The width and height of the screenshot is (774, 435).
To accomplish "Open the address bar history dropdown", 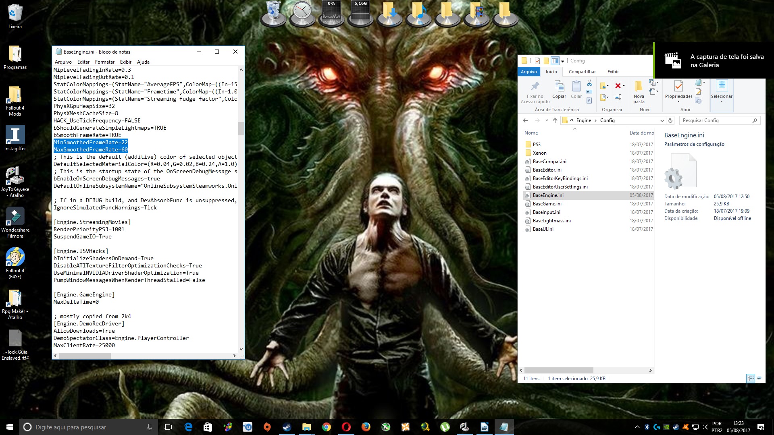I will point(662,120).
